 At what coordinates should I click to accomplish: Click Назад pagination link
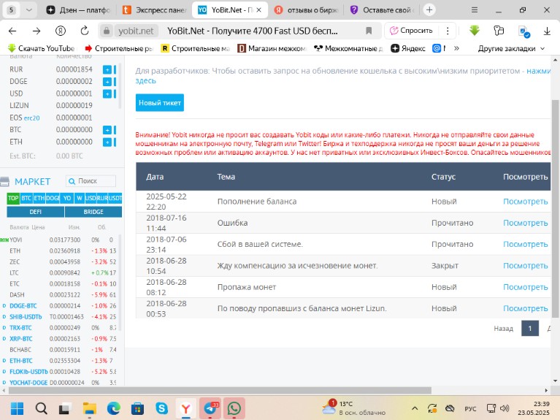pyautogui.click(x=503, y=329)
